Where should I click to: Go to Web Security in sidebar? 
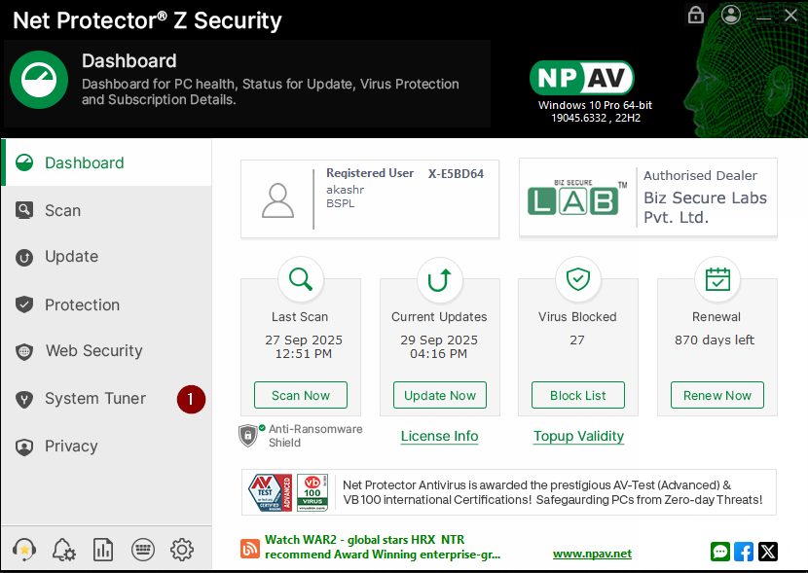pyautogui.click(x=93, y=351)
